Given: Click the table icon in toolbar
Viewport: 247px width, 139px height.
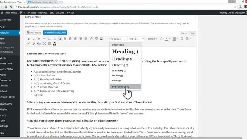Looking at the screenshot, I should tap(187, 39).
